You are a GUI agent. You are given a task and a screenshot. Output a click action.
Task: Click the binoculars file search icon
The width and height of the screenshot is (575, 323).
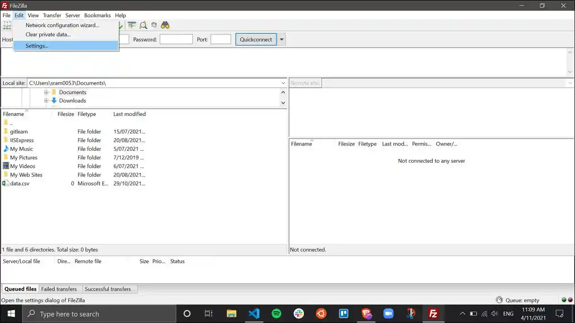[x=165, y=25]
